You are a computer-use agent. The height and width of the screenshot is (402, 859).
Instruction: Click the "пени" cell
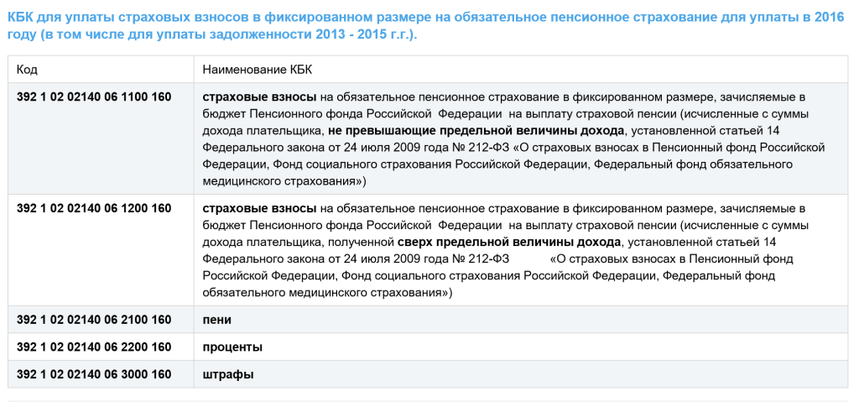(217, 320)
